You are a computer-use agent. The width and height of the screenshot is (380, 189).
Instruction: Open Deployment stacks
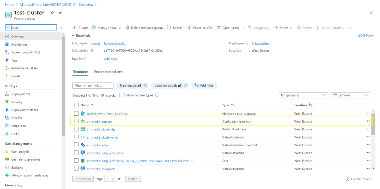point(24,110)
